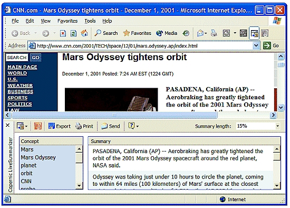Viewport: 290px width, 208px height.
Task: Click the rightmost browser toolbar icon
Action: pos(265,33)
